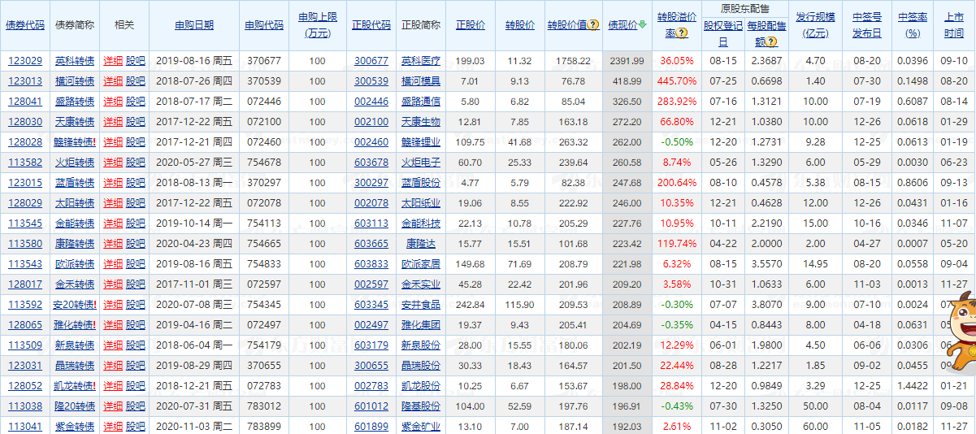This screenshot has width=976, height=434.
Task: Open bond name 欧派转债
Action: pos(74,264)
